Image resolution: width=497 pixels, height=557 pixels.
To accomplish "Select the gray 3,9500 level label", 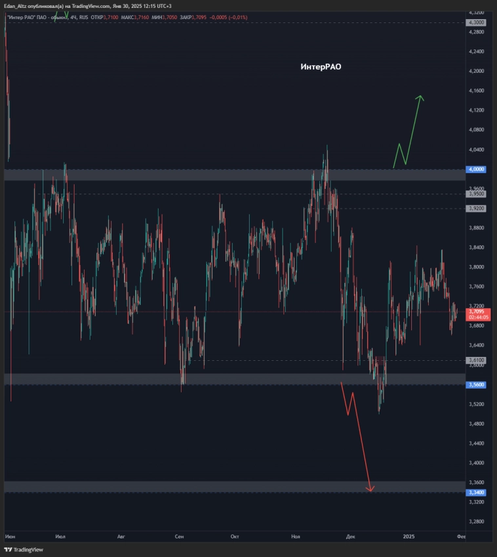I will point(476,194).
